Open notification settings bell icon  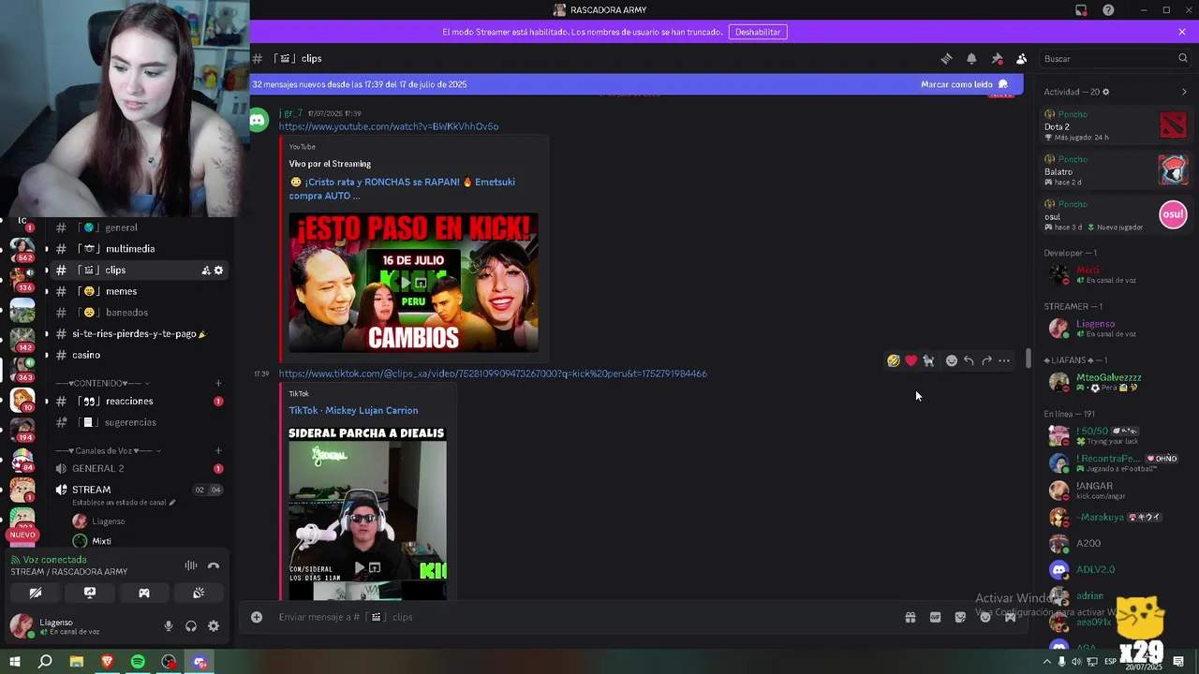(x=971, y=58)
